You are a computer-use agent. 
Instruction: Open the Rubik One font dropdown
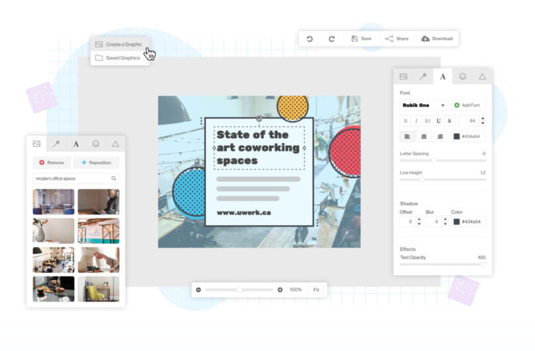[424, 105]
